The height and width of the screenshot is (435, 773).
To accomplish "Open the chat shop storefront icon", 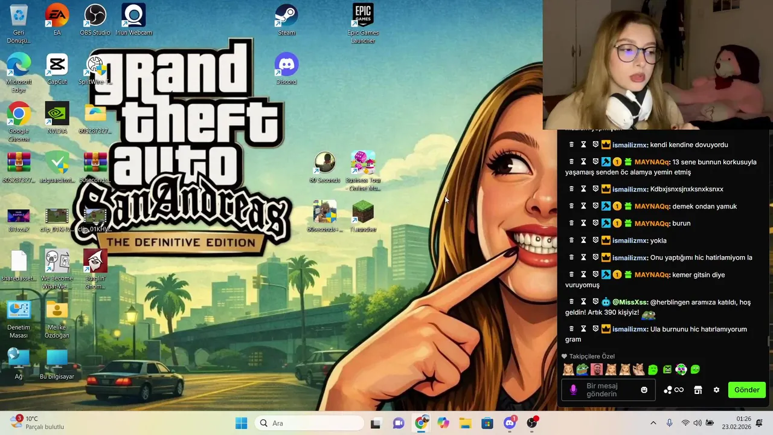I will (698, 390).
